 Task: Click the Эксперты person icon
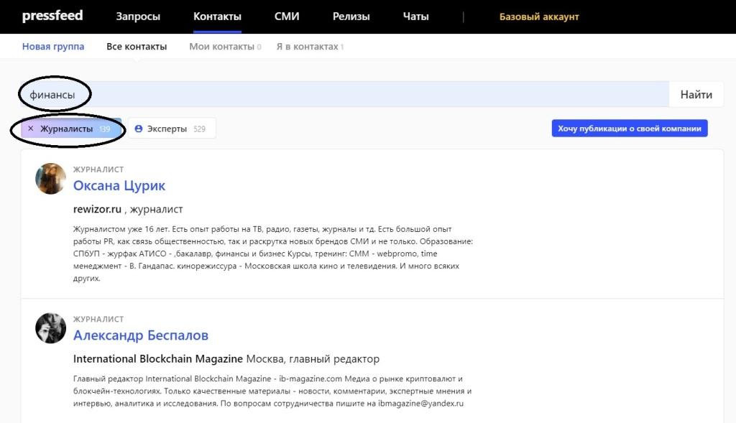(x=139, y=129)
